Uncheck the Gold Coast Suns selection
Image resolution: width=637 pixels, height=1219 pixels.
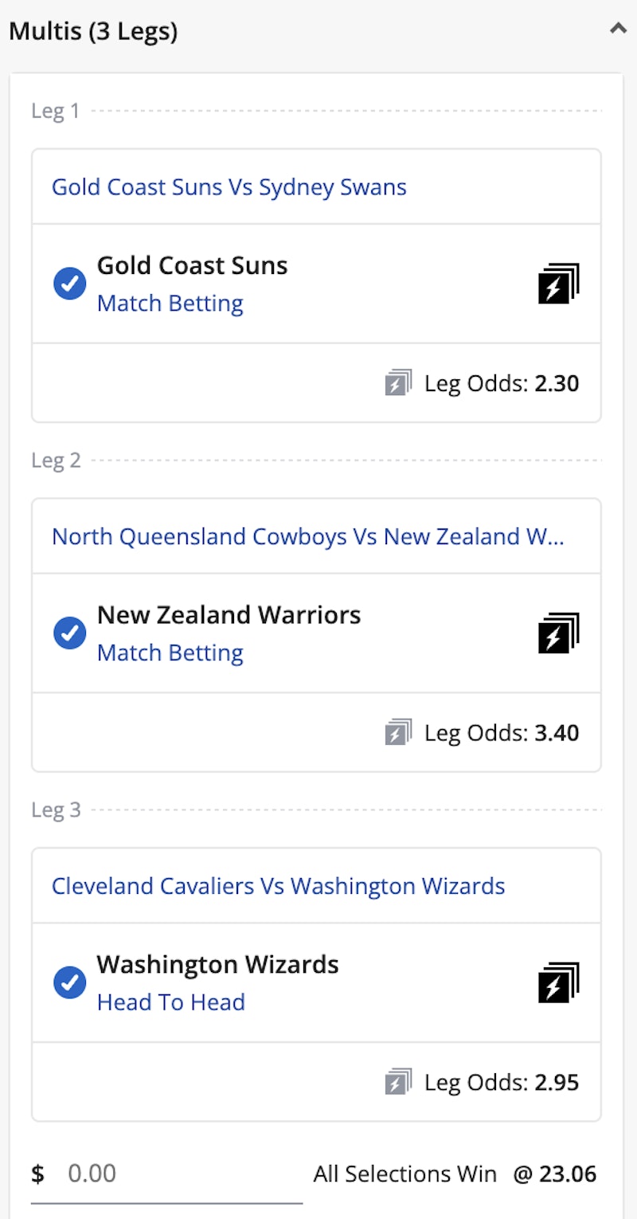pos(70,284)
